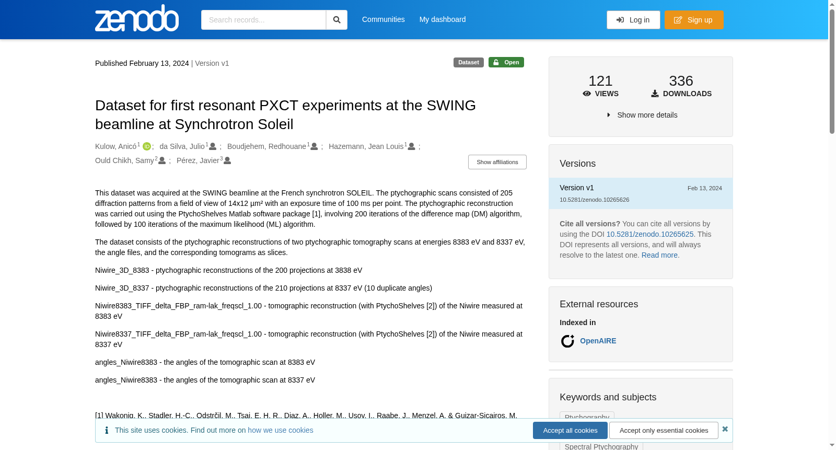The width and height of the screenshot is (836, 450).
Task: Click the search magnifier button
Action: [x=336, y=20]
